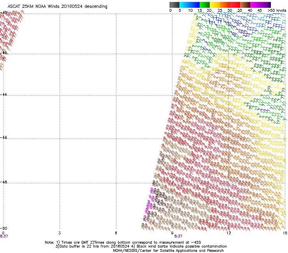Click the '3' longitude axis label
288x253 pixels.
click(x=60, y=233)
